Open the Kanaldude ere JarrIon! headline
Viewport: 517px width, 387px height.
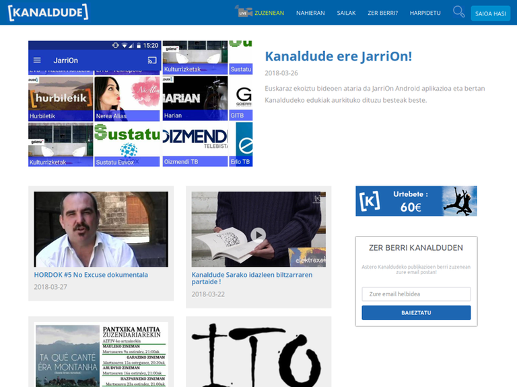coord(339,56)
